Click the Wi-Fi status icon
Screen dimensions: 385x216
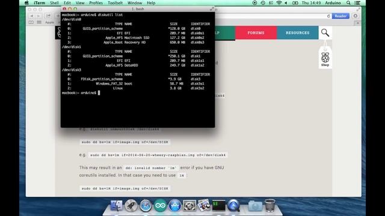click(279, 3)
